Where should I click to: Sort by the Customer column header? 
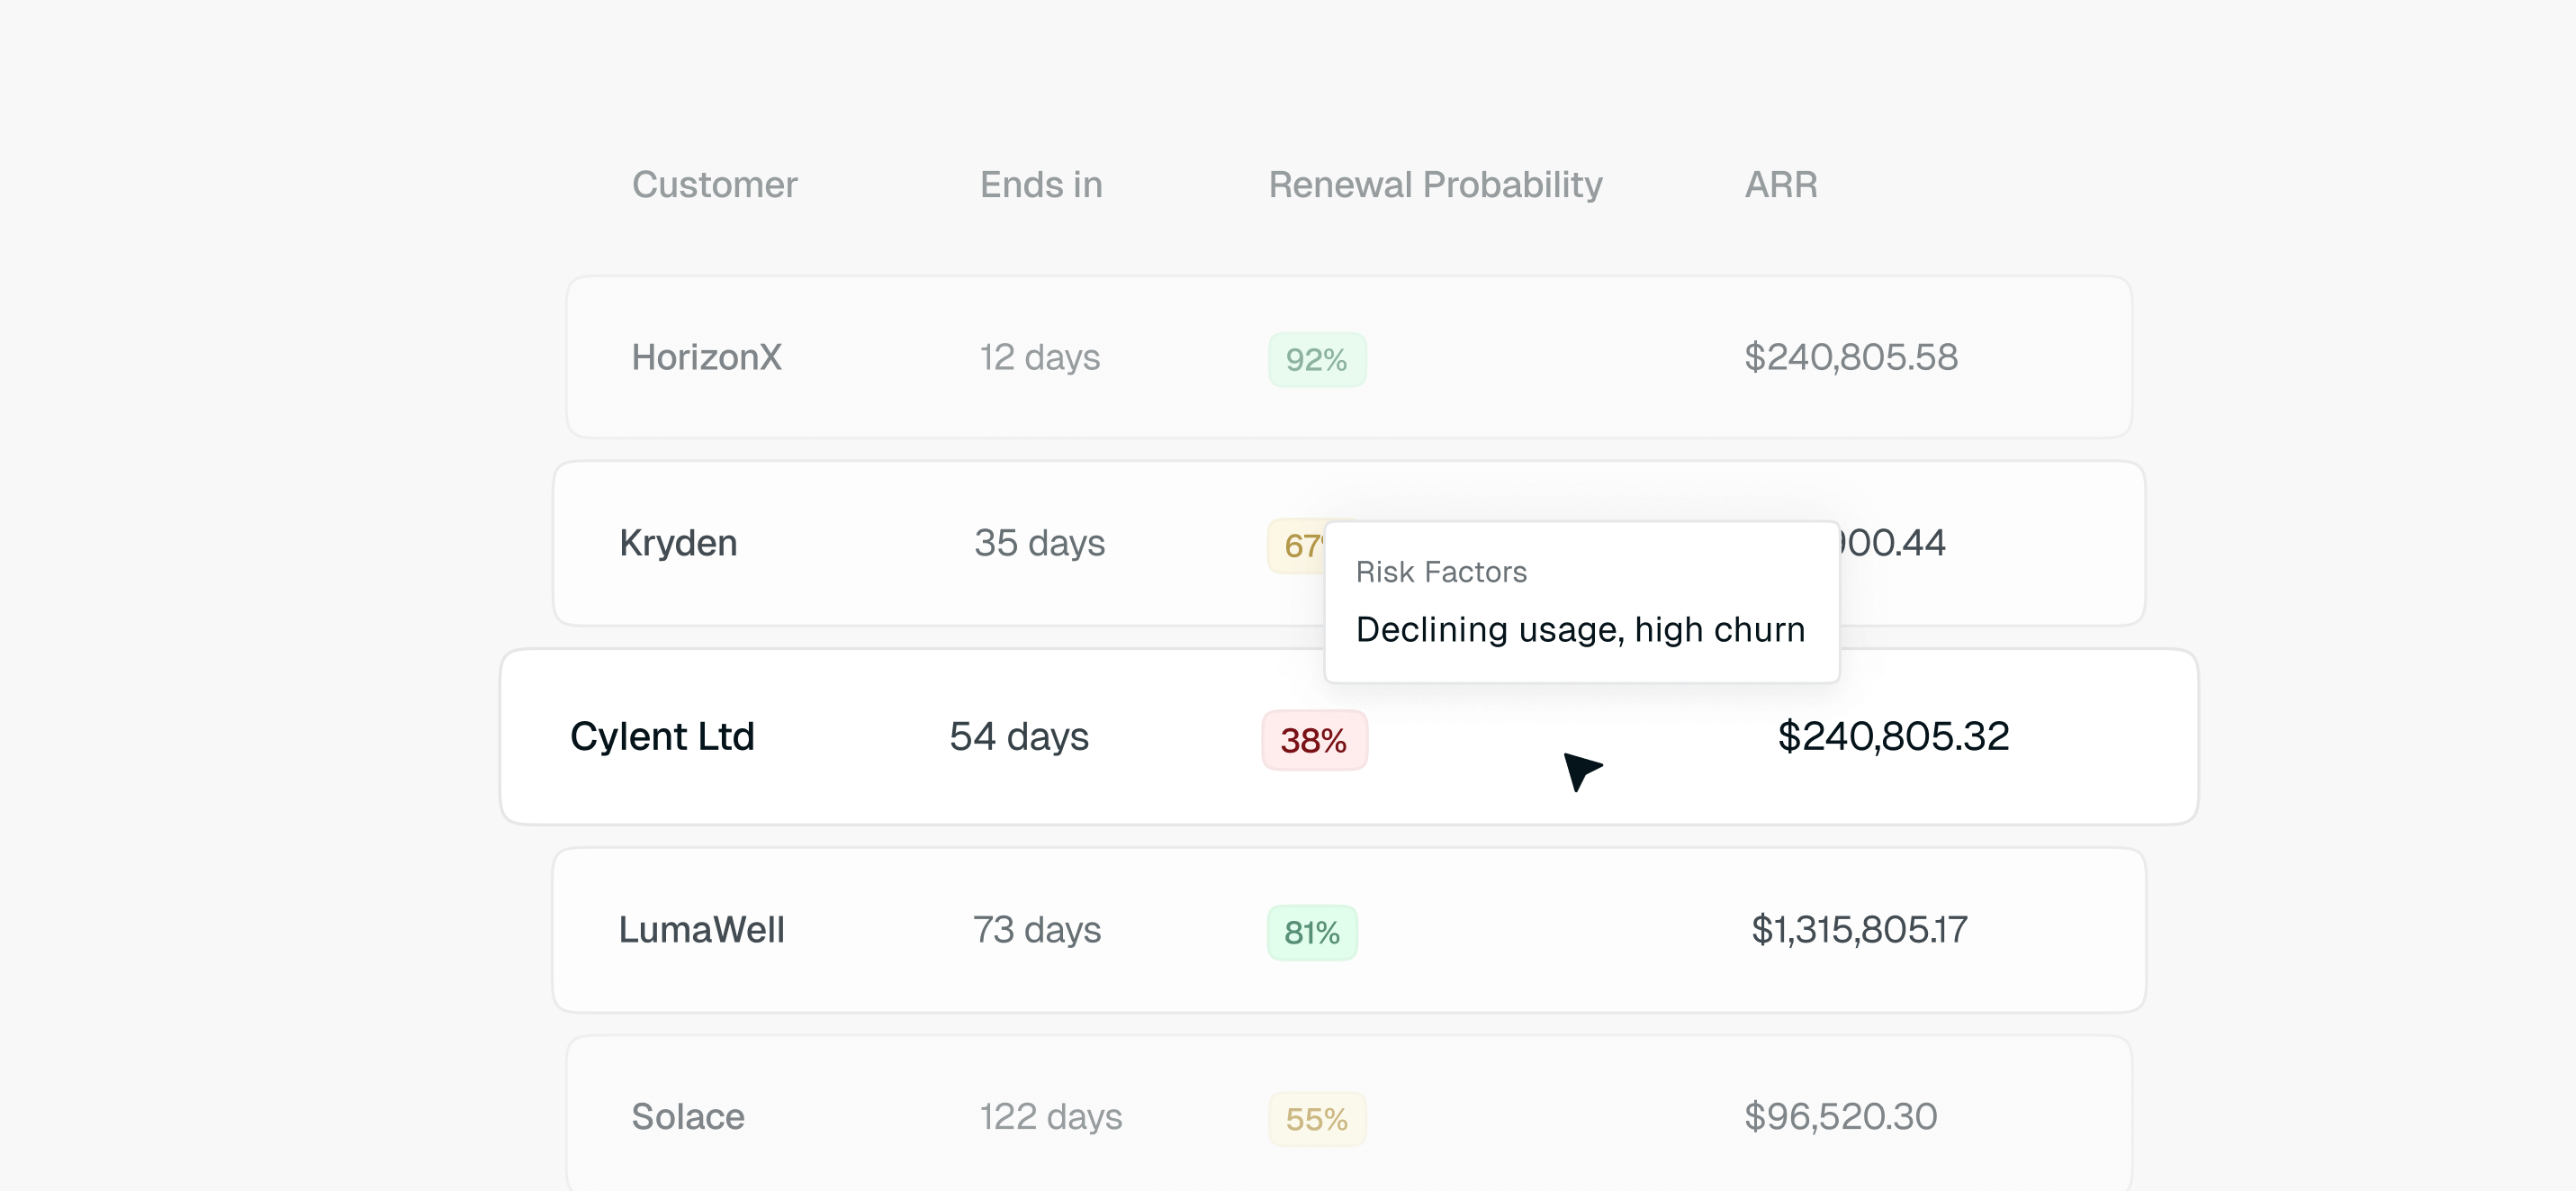(714, 185)
